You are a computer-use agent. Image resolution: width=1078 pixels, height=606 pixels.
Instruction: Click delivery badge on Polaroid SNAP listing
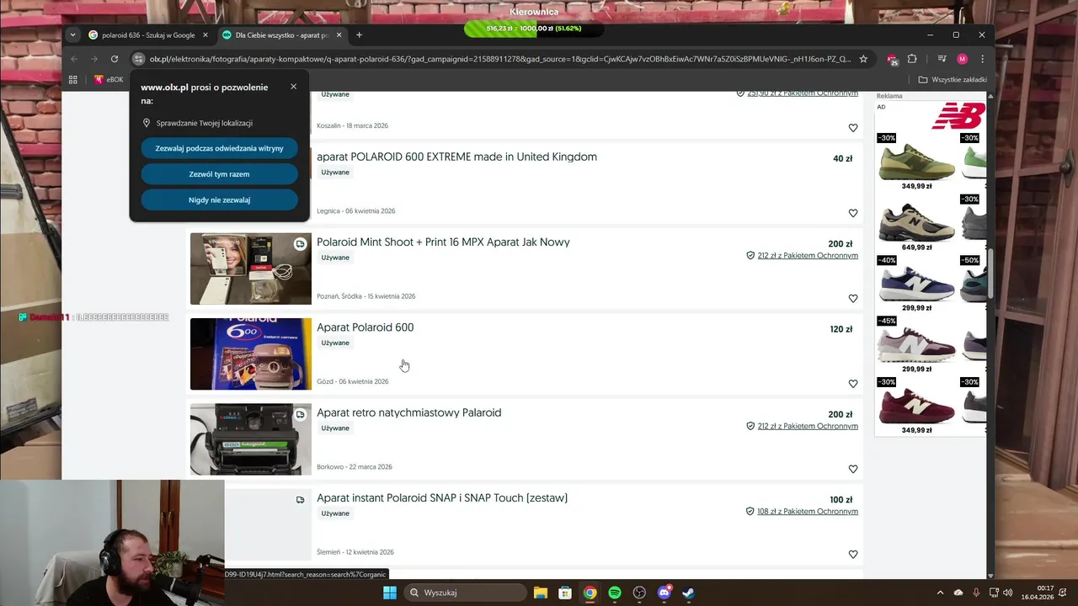(x=300, y=500)
